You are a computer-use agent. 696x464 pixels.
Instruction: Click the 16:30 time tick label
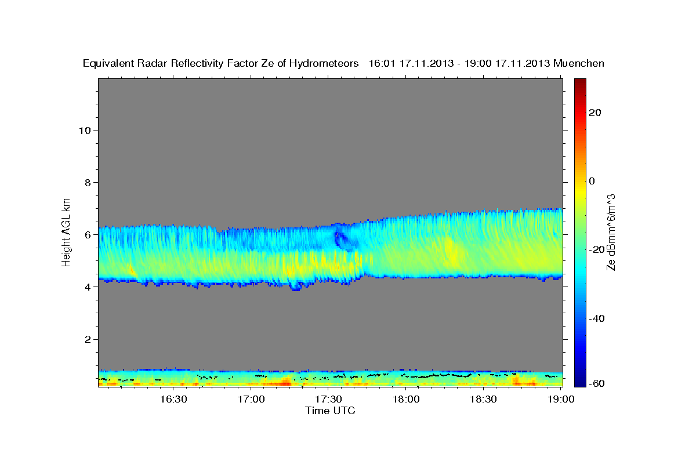[173, 399]
